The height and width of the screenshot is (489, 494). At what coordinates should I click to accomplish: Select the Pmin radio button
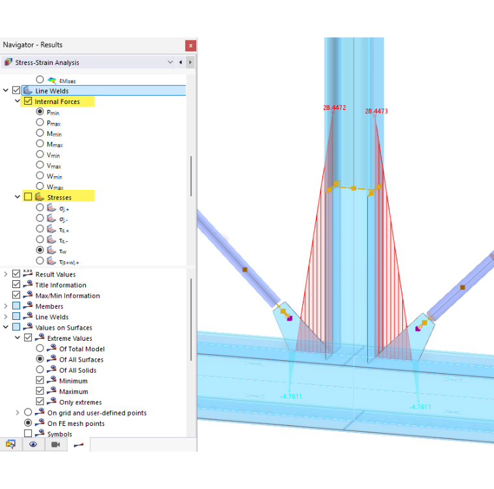pos(40,112)
